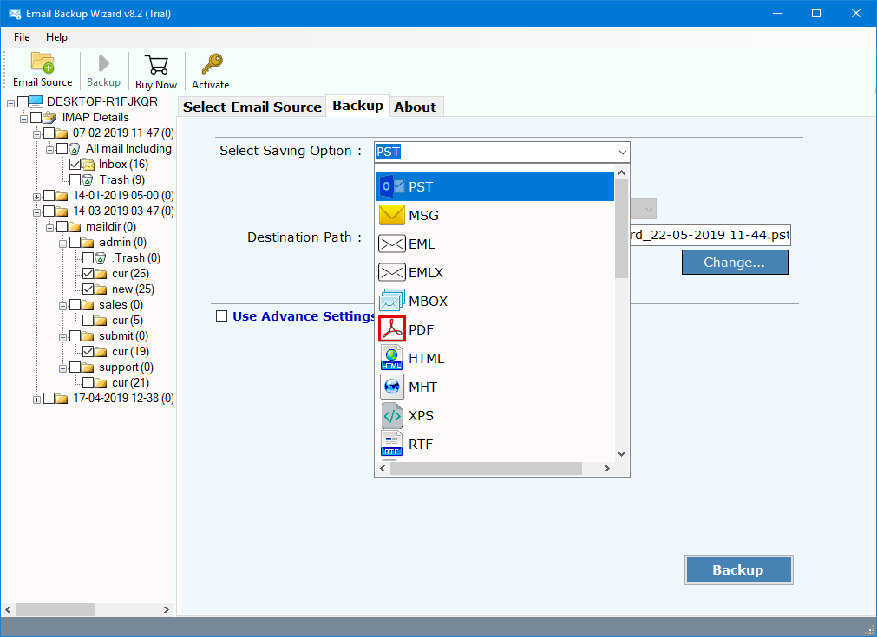877x637 pixels.
Task: Click dropdown list scroll down arrow
Action: [621, 454]
